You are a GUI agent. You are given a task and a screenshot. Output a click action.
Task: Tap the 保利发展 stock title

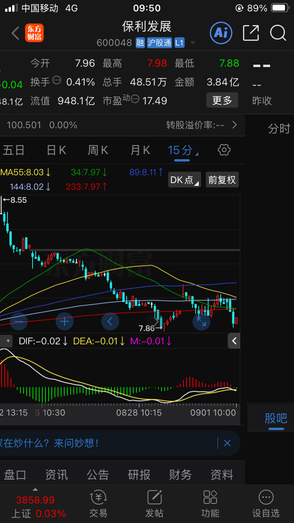click(147, 26)
